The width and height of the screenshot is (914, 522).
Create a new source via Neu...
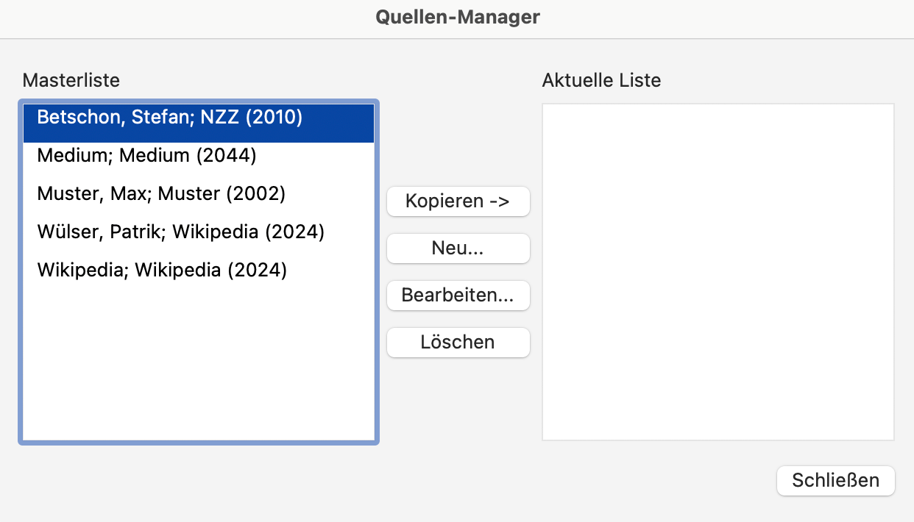click(458, 249)
